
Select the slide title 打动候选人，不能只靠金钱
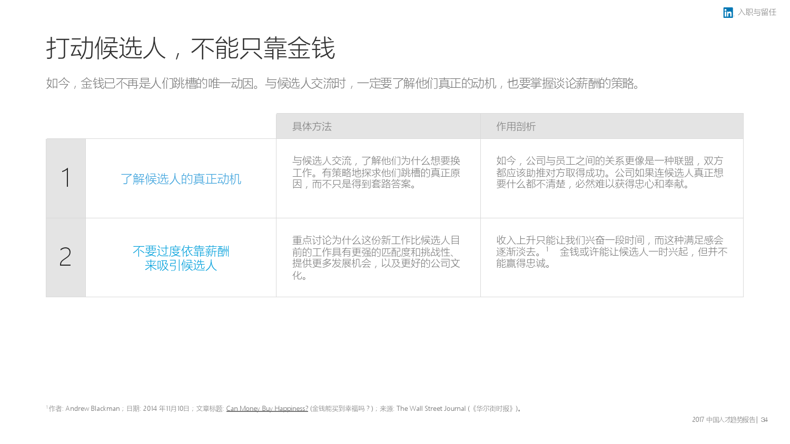click(x=190, y=48)
